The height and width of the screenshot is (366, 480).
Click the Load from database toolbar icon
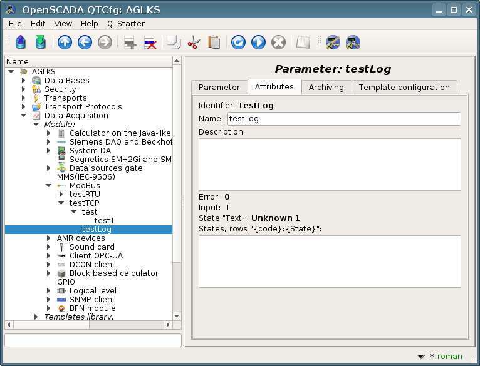(x=21, y=43)
